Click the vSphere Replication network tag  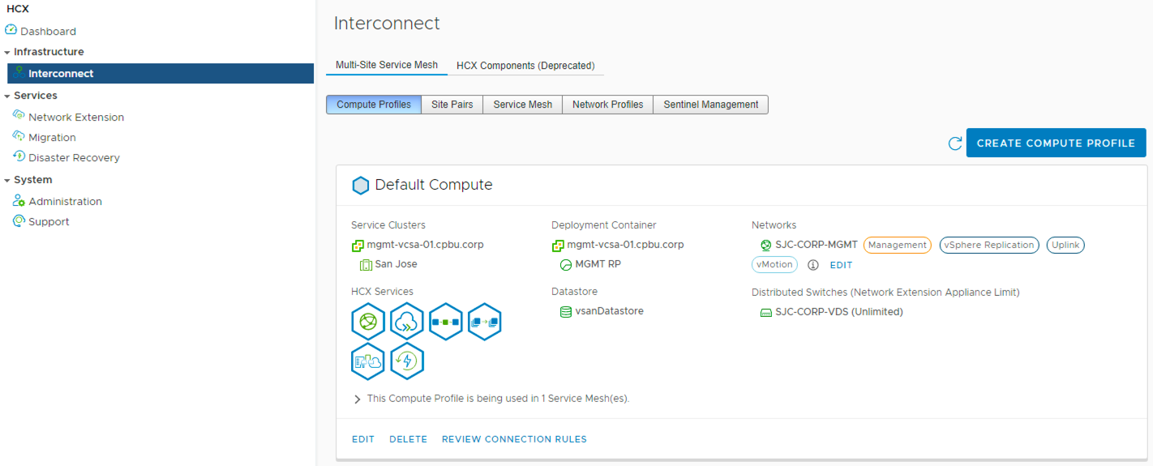coord(989,245)
